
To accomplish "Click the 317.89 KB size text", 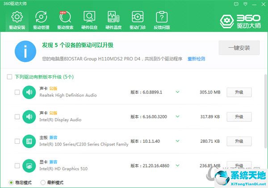I will pos(210,116).
